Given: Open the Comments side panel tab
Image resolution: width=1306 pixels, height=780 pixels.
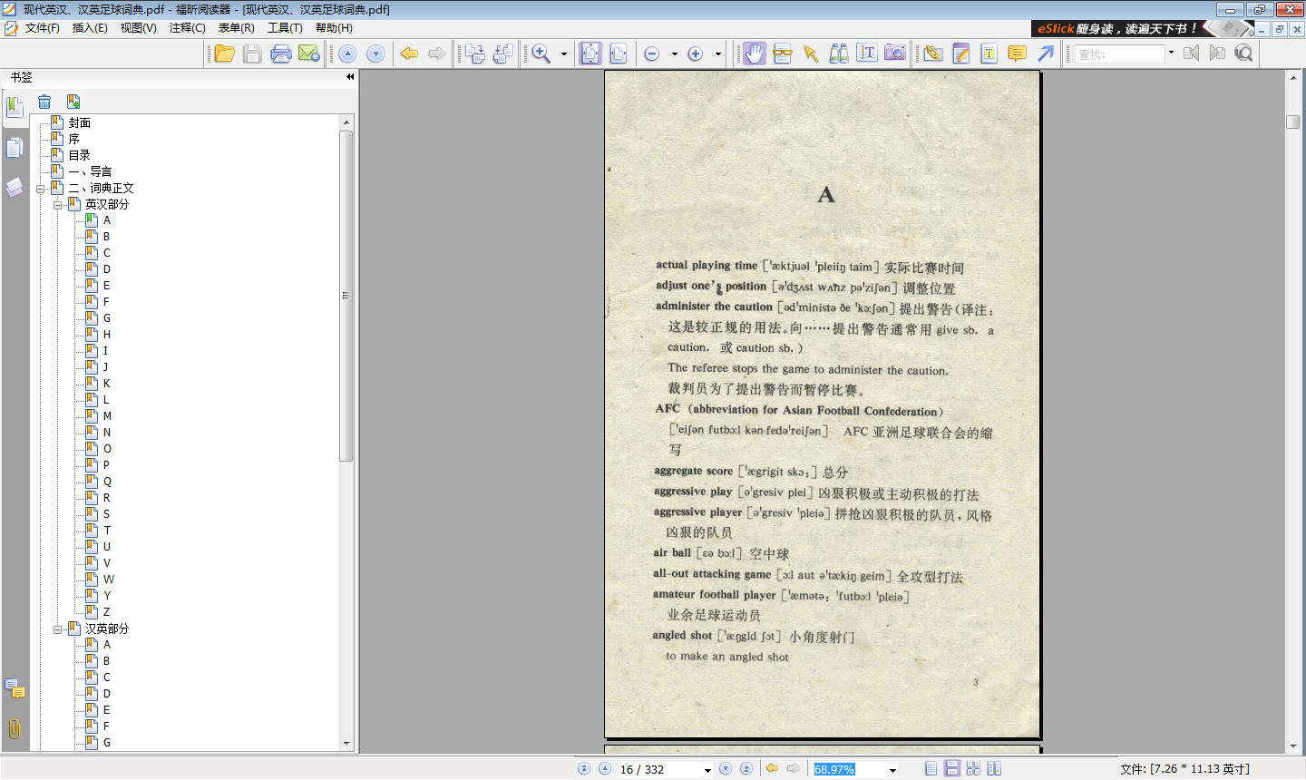Looking at the screenshot, I should click(x=15, y=688).
